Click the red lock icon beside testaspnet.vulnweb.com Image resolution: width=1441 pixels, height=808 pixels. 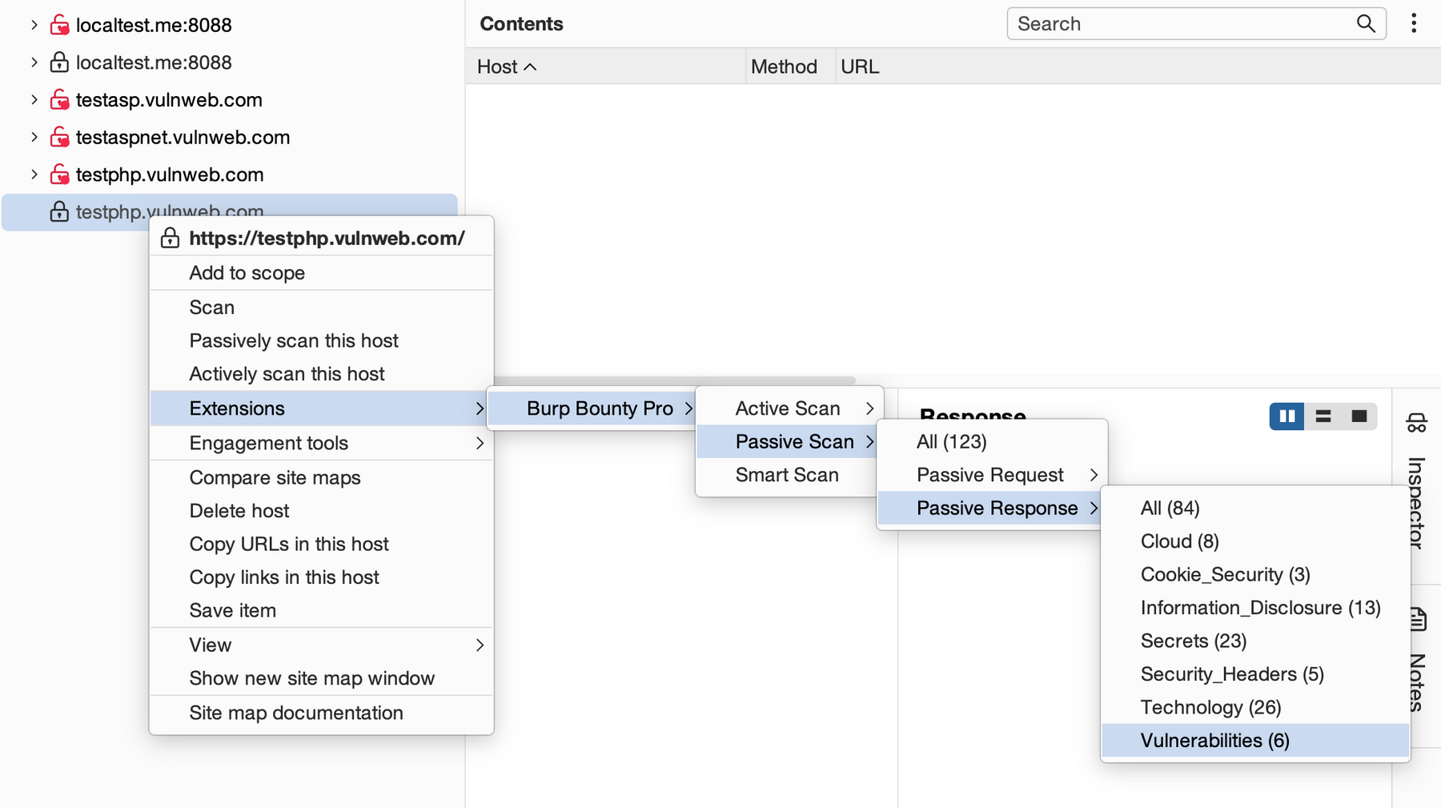point(59,138)
